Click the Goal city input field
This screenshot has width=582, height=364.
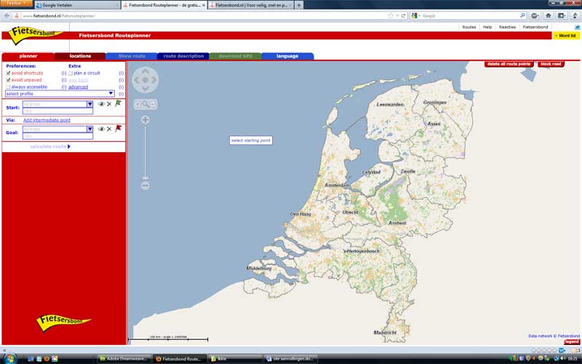[57, 136]
